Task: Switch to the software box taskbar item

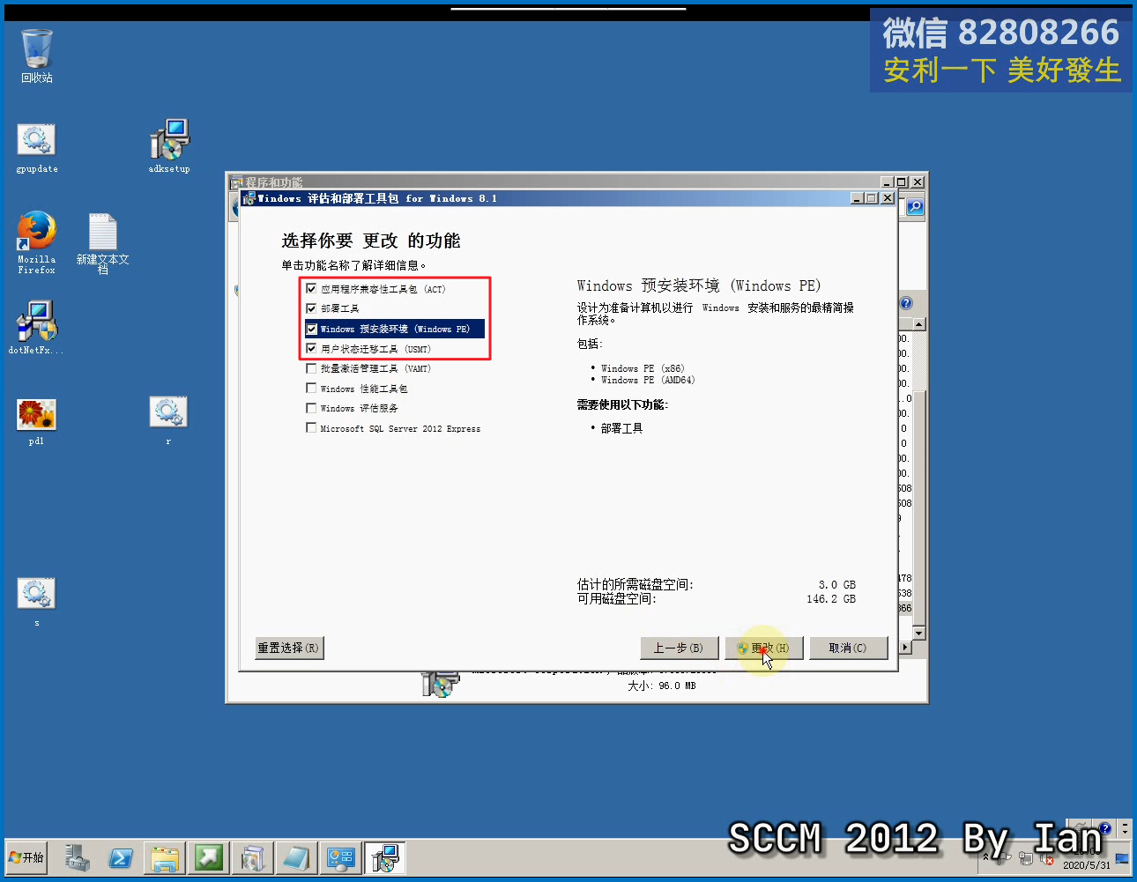Action: [x=252, y=857]
